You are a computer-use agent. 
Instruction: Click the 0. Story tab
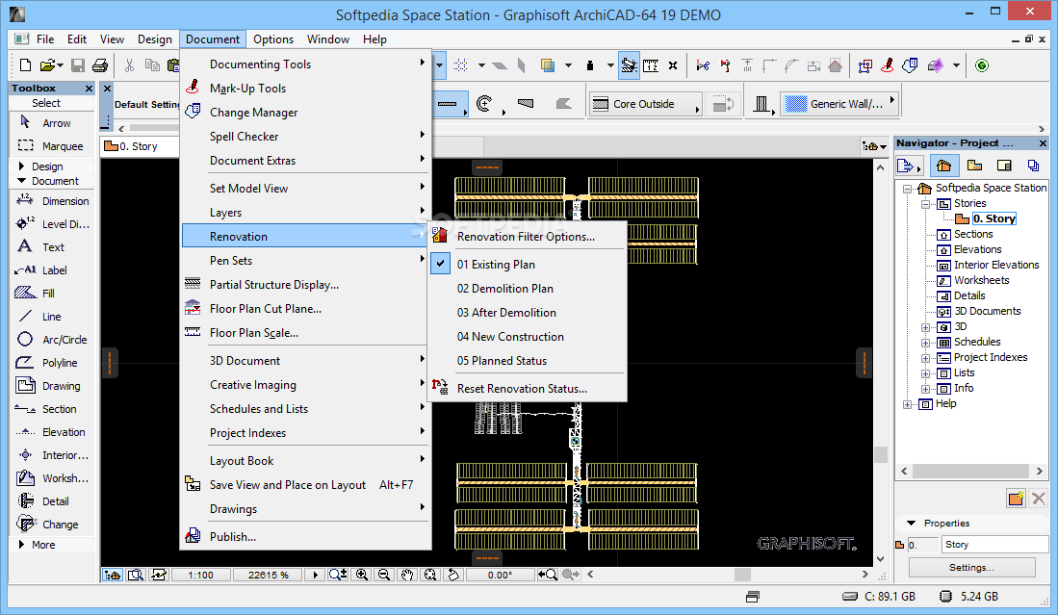(x=139, y=146)
